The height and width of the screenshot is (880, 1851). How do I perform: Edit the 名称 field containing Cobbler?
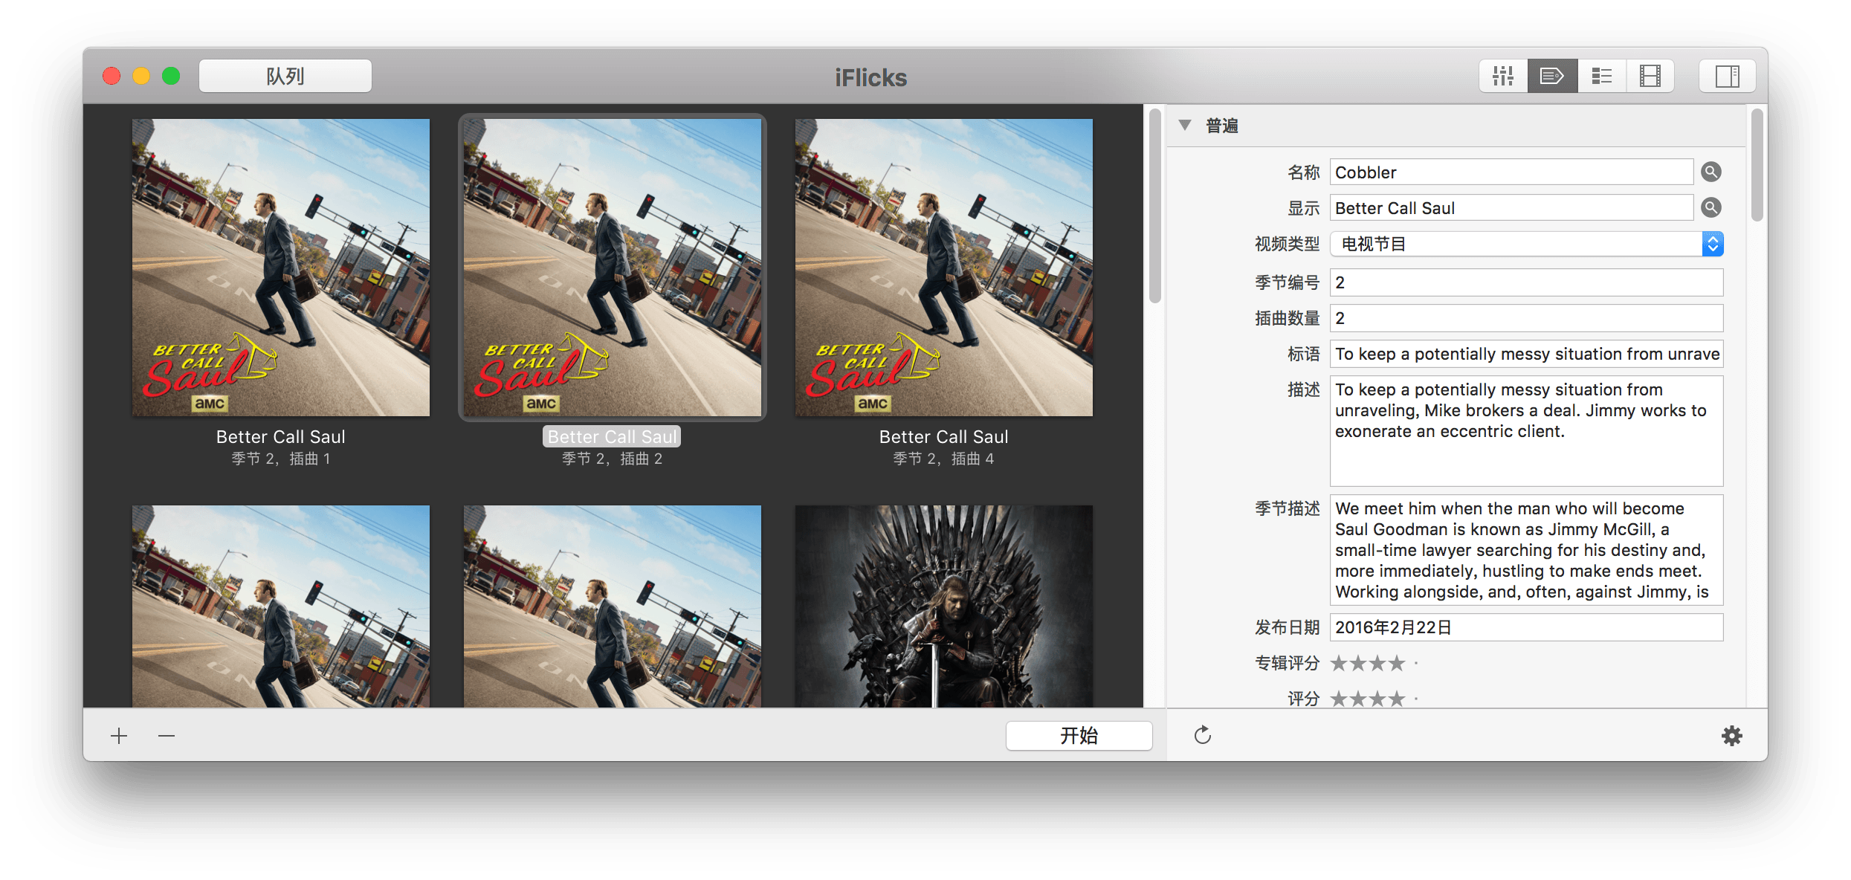pos(1511,172)
